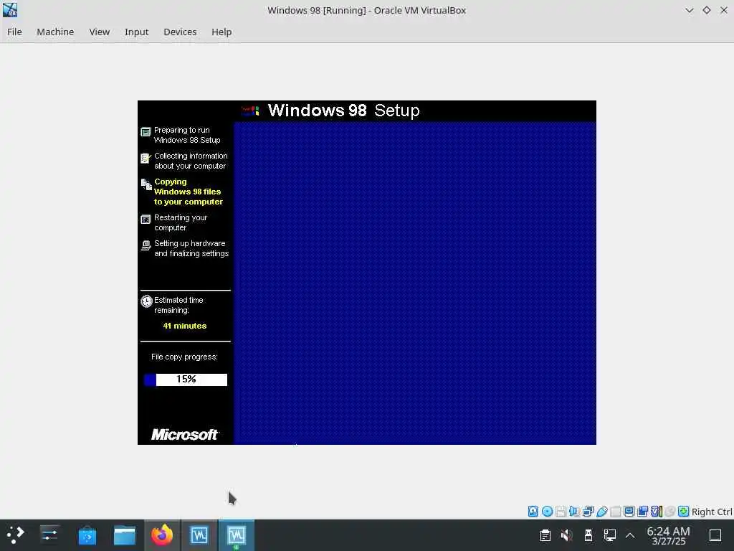This screenshot has width=734, height=551.
Task: Click 'Setting up hardware and finalizing settings' step
Action: (191, 248)
